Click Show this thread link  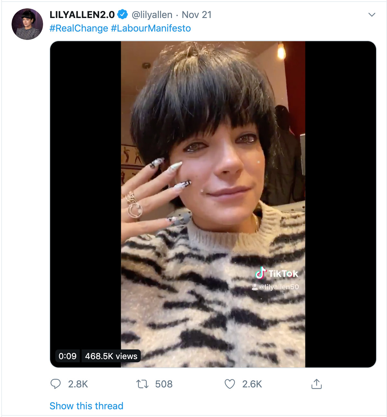(x=86, y=406)
